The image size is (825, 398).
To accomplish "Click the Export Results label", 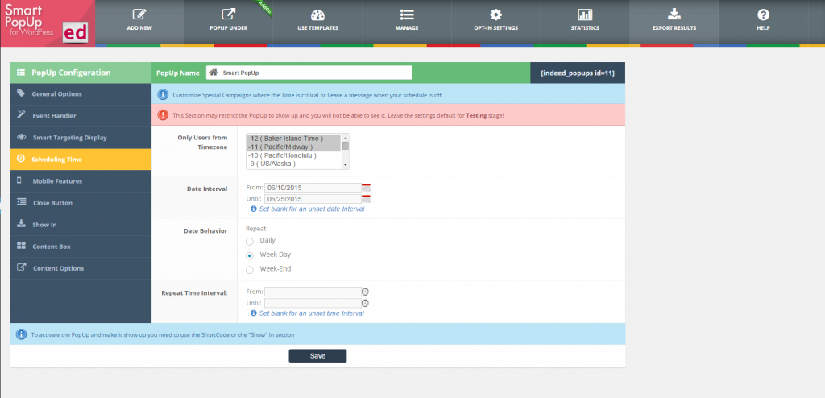I will (674, 28).
